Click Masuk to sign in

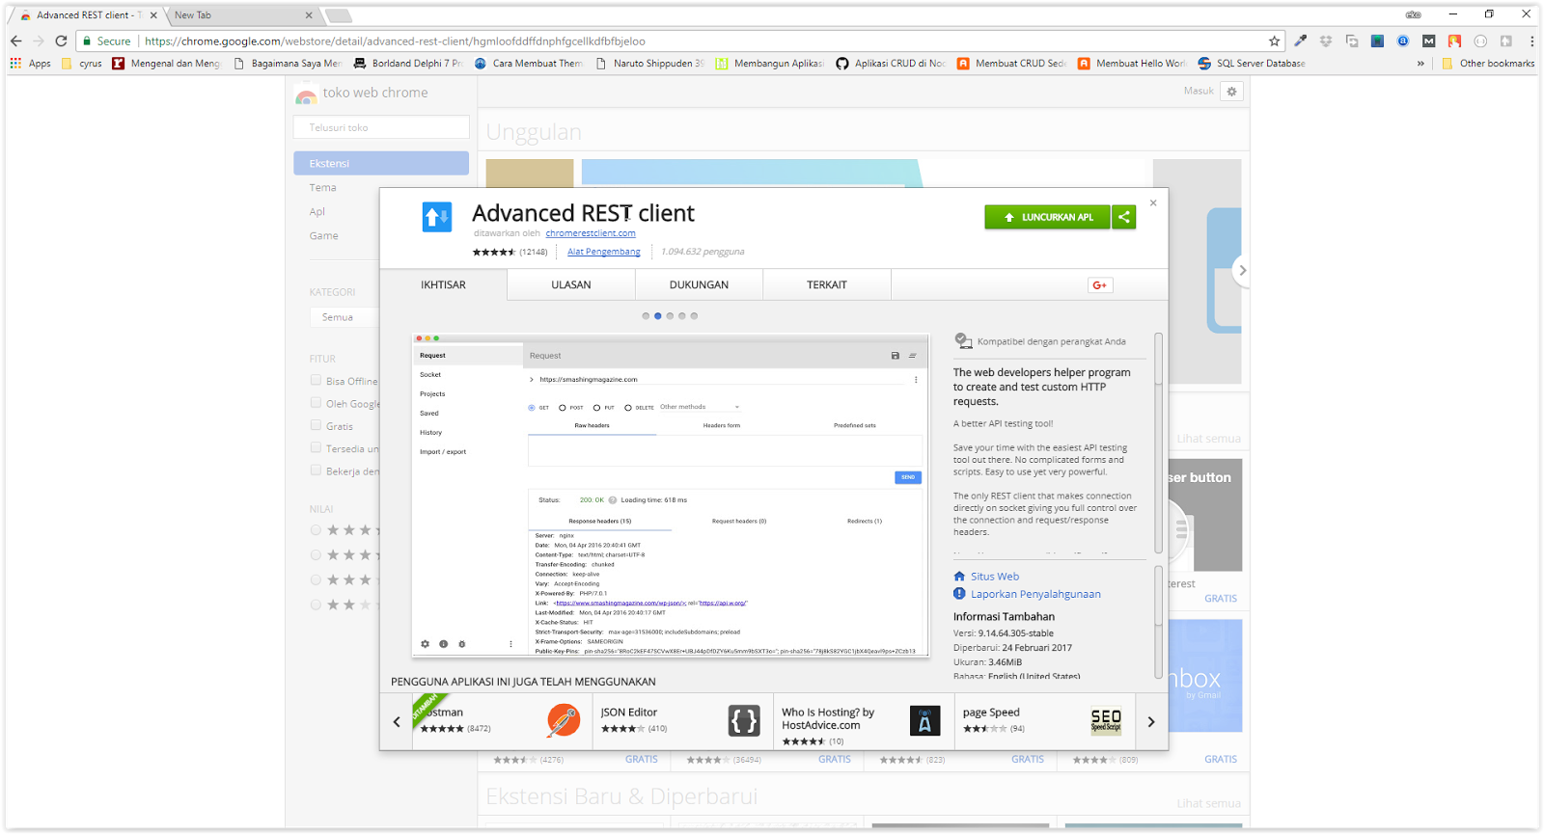click(1199, 91)
